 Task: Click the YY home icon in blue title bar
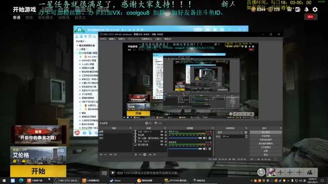pos(79,30)
